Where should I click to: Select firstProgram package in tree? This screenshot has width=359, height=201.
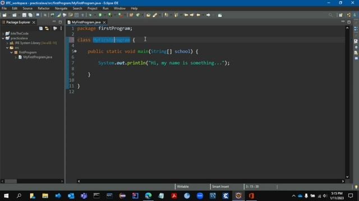[x=27, y=52]
